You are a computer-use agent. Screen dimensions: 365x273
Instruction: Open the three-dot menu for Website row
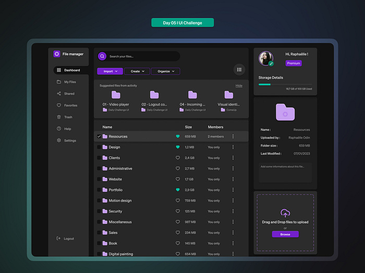(233, 179)
